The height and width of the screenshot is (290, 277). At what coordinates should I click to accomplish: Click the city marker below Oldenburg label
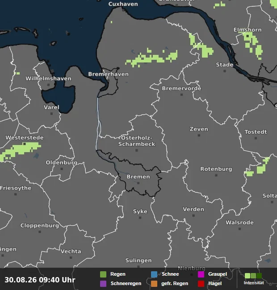62,169
